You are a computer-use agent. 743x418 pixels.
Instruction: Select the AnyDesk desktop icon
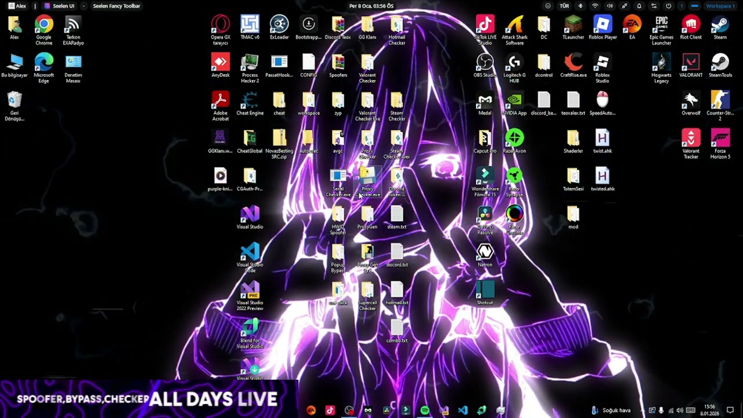[221, 66]
